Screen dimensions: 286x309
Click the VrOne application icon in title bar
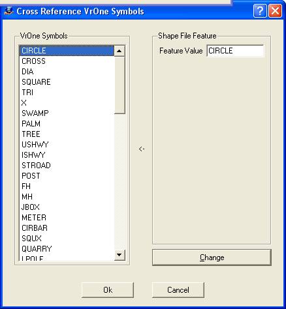coord(8,10)
